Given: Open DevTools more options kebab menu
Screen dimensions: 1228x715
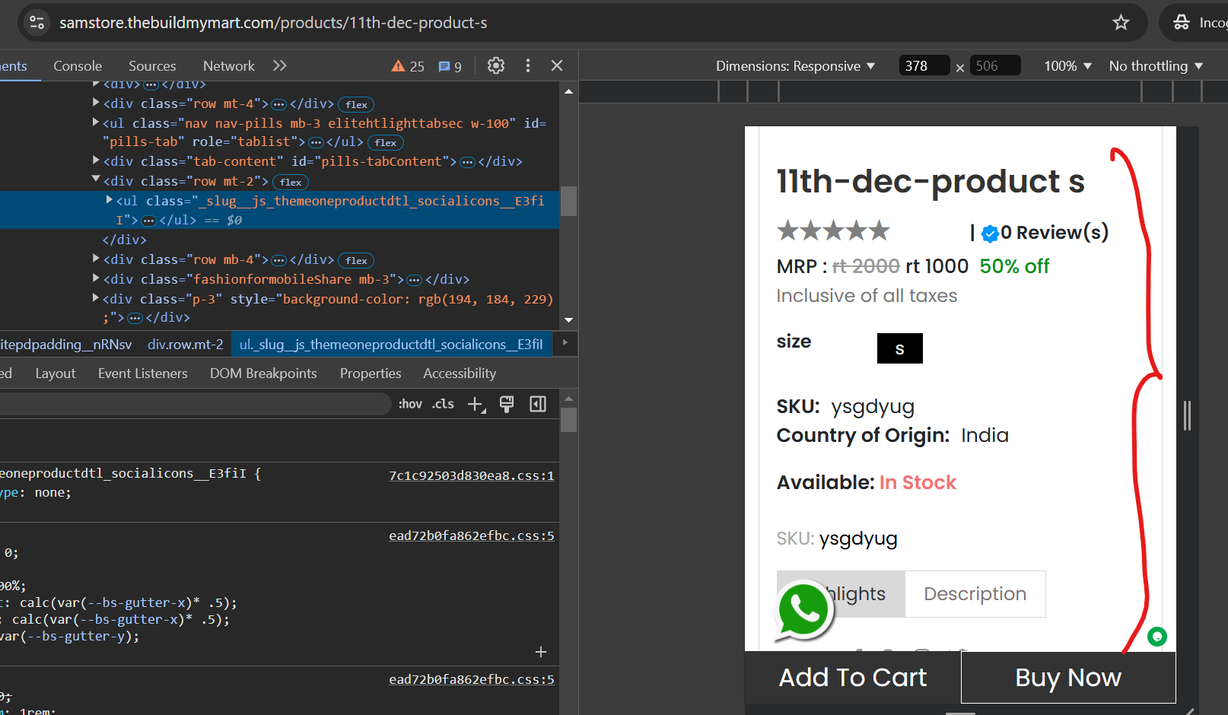Looking at the screenshot, I should (528, 65).
